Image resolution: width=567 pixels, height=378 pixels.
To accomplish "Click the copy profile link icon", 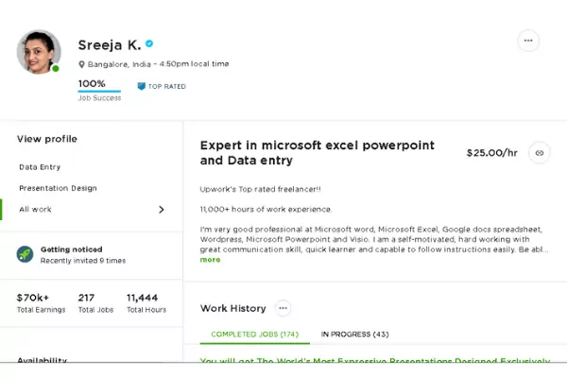I will coord(540,153).
